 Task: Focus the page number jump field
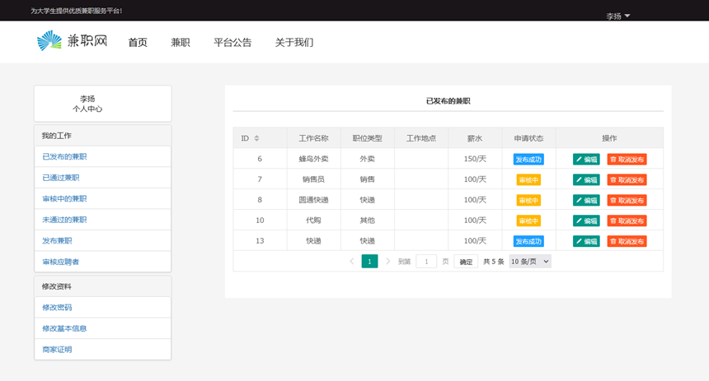[x=426, y=262]
